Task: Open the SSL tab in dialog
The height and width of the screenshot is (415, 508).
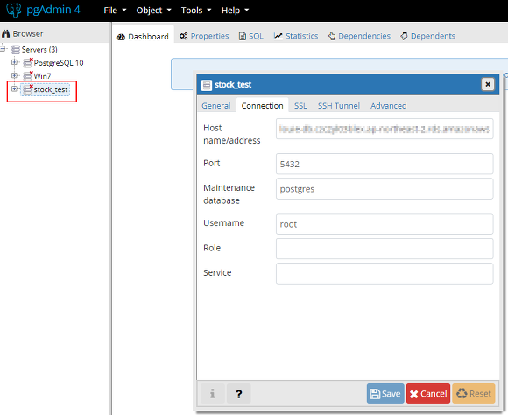Action: 300,106
